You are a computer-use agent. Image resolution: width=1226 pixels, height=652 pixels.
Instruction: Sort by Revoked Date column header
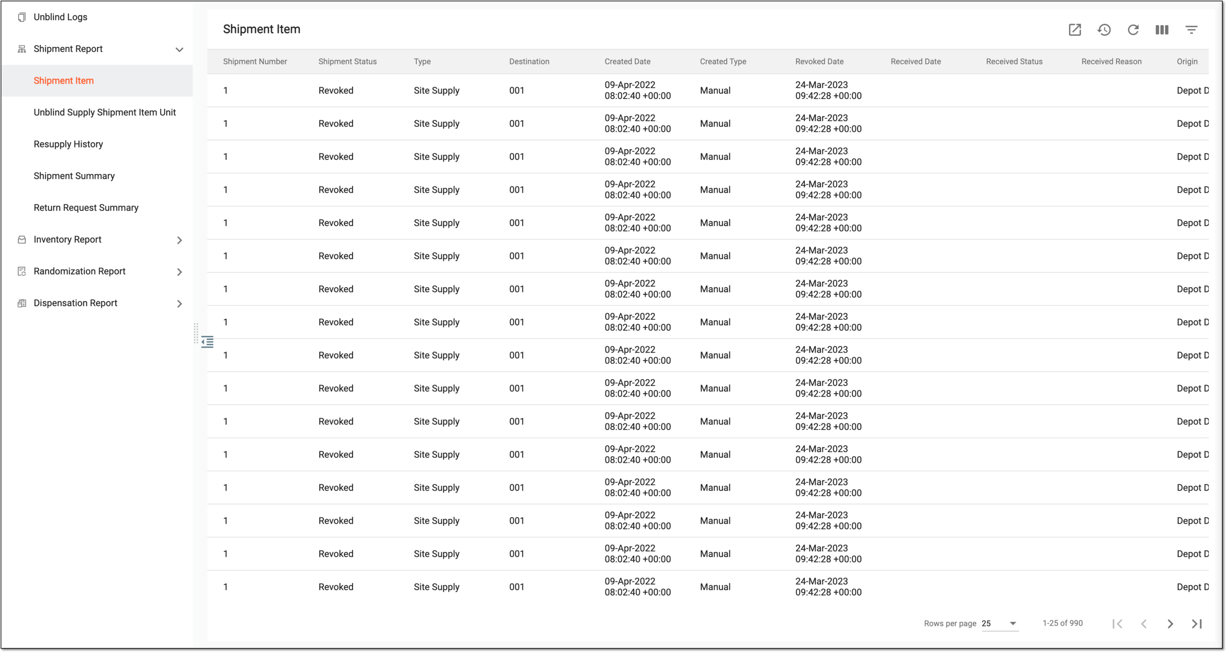819,62
